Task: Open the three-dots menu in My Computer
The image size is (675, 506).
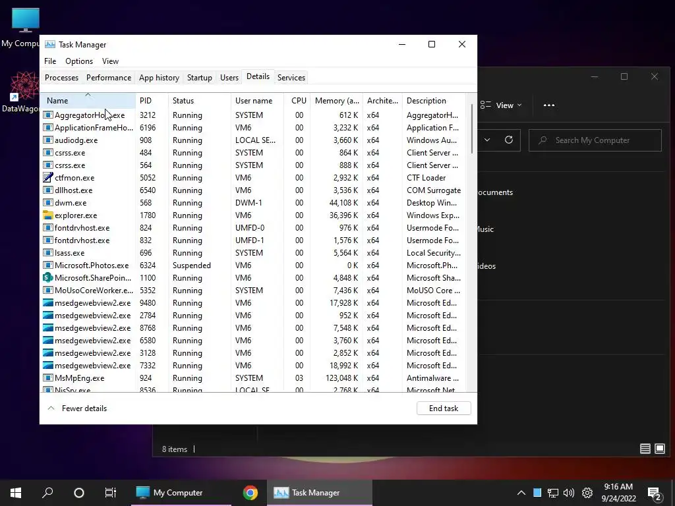Action: click(549, 105)
